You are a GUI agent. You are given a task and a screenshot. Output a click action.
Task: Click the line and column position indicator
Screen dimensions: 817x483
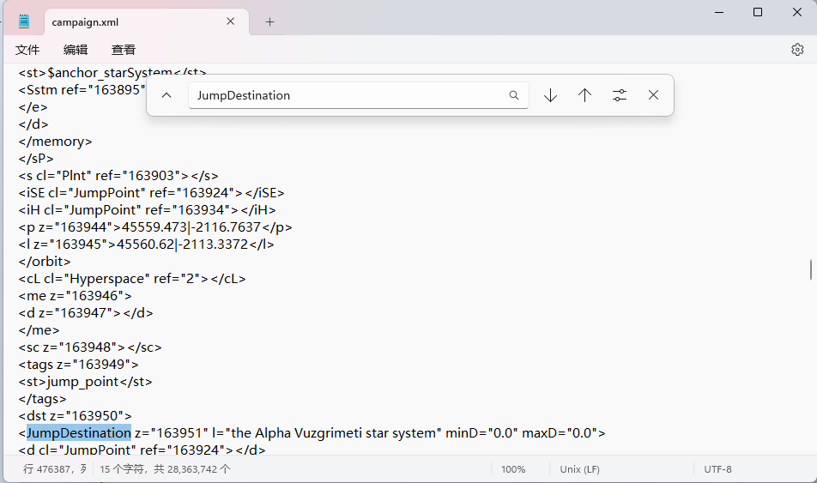(53, 469)
